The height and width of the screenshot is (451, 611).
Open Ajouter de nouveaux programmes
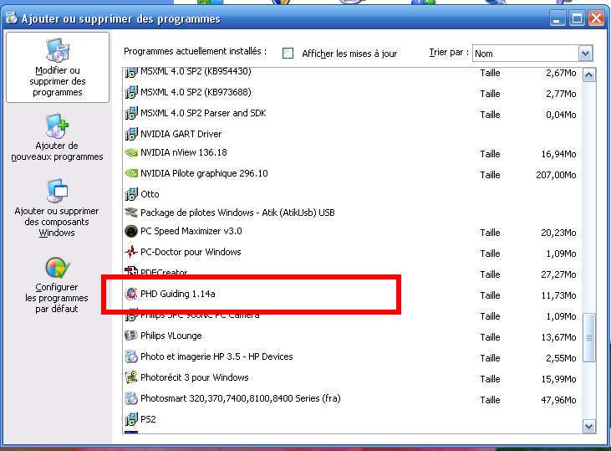click(x=58, y=137)
